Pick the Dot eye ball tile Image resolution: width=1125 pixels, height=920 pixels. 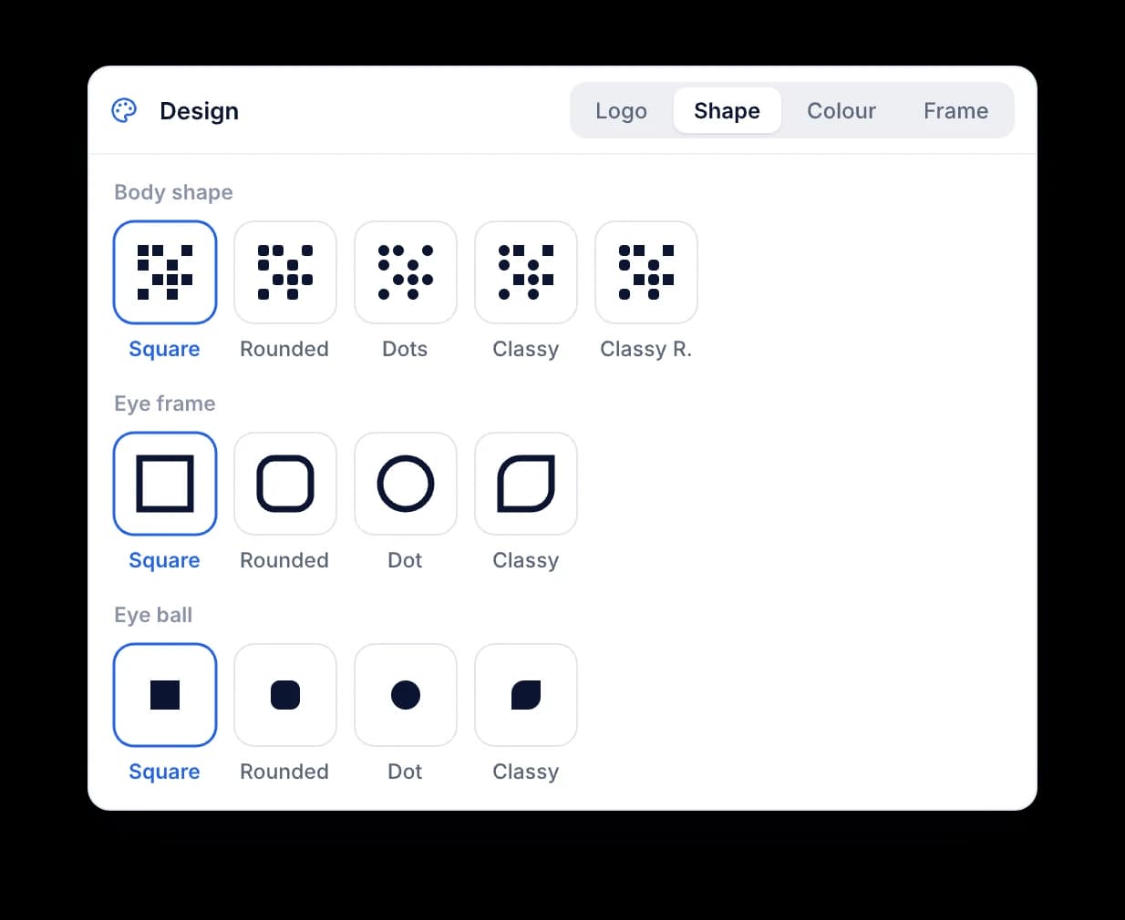click(406, 695)
